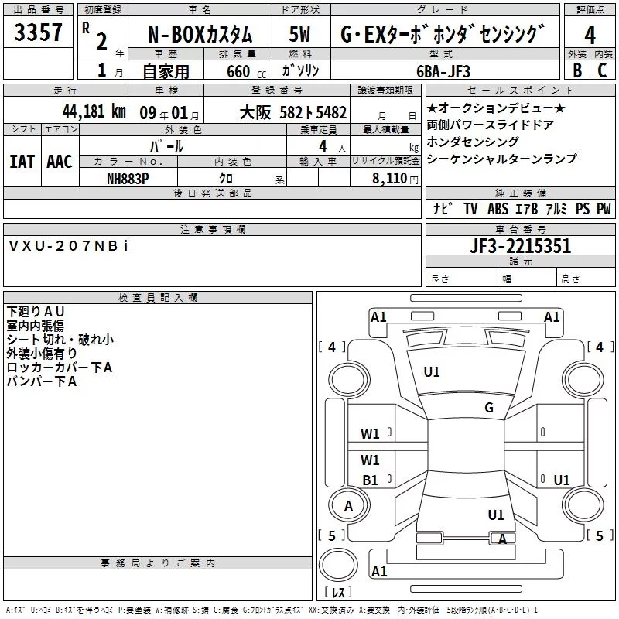Select the mileage 44,181 km
The width and height of the screenshot is (619, 619).
click(94, 111)
